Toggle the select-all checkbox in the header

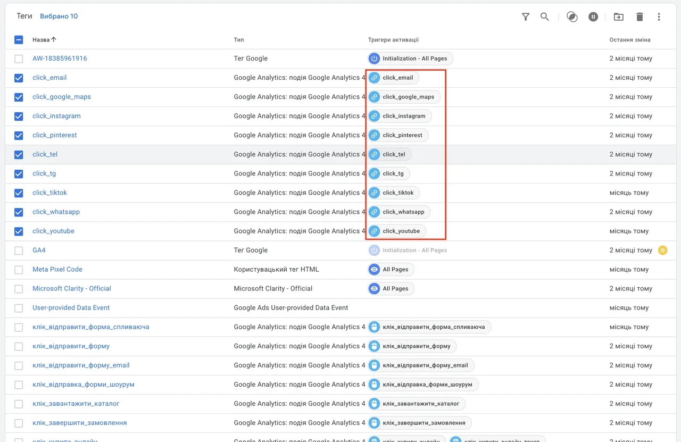point(19,39)
